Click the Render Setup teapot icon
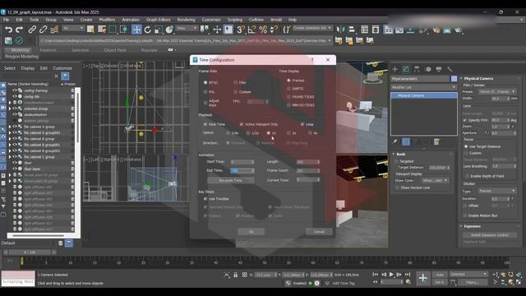This screenshot has width=526, height=296. [x=436, y=30]
